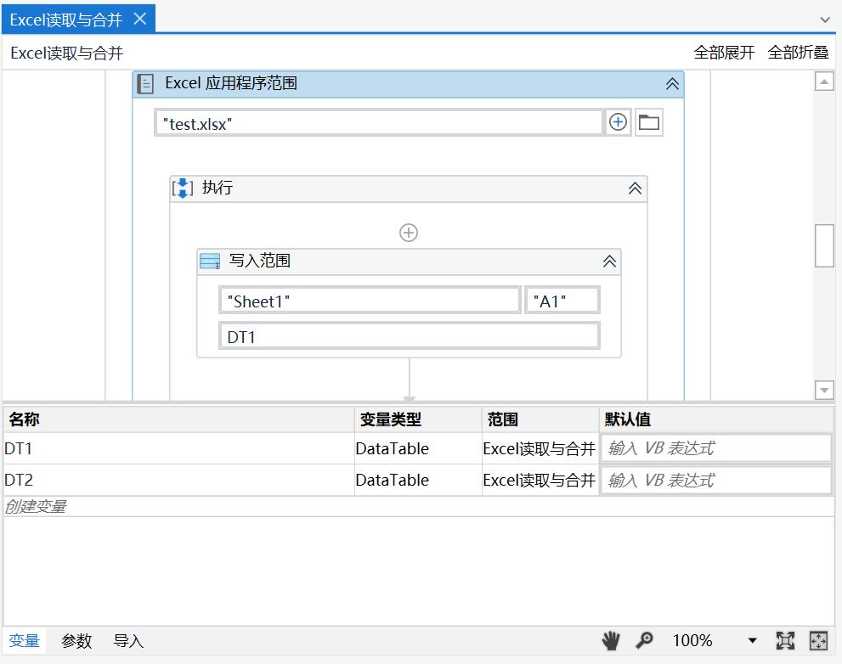
Task: Click the 写入范围 activity header icon
Action: pyautogui.click(x=210, y=261)
